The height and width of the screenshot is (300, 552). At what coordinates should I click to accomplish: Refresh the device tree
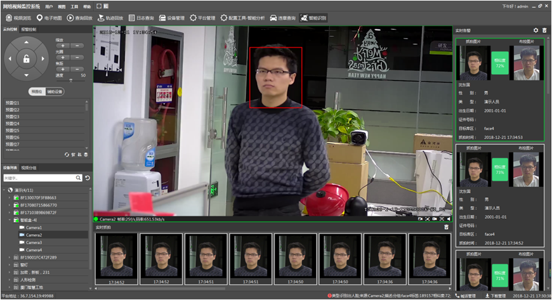[88, 178]
